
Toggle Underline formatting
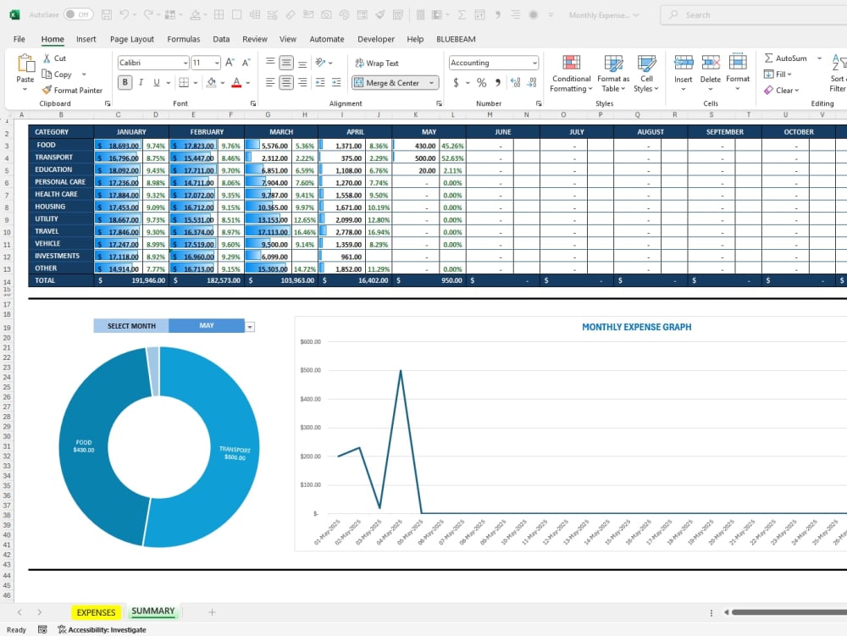157,82
